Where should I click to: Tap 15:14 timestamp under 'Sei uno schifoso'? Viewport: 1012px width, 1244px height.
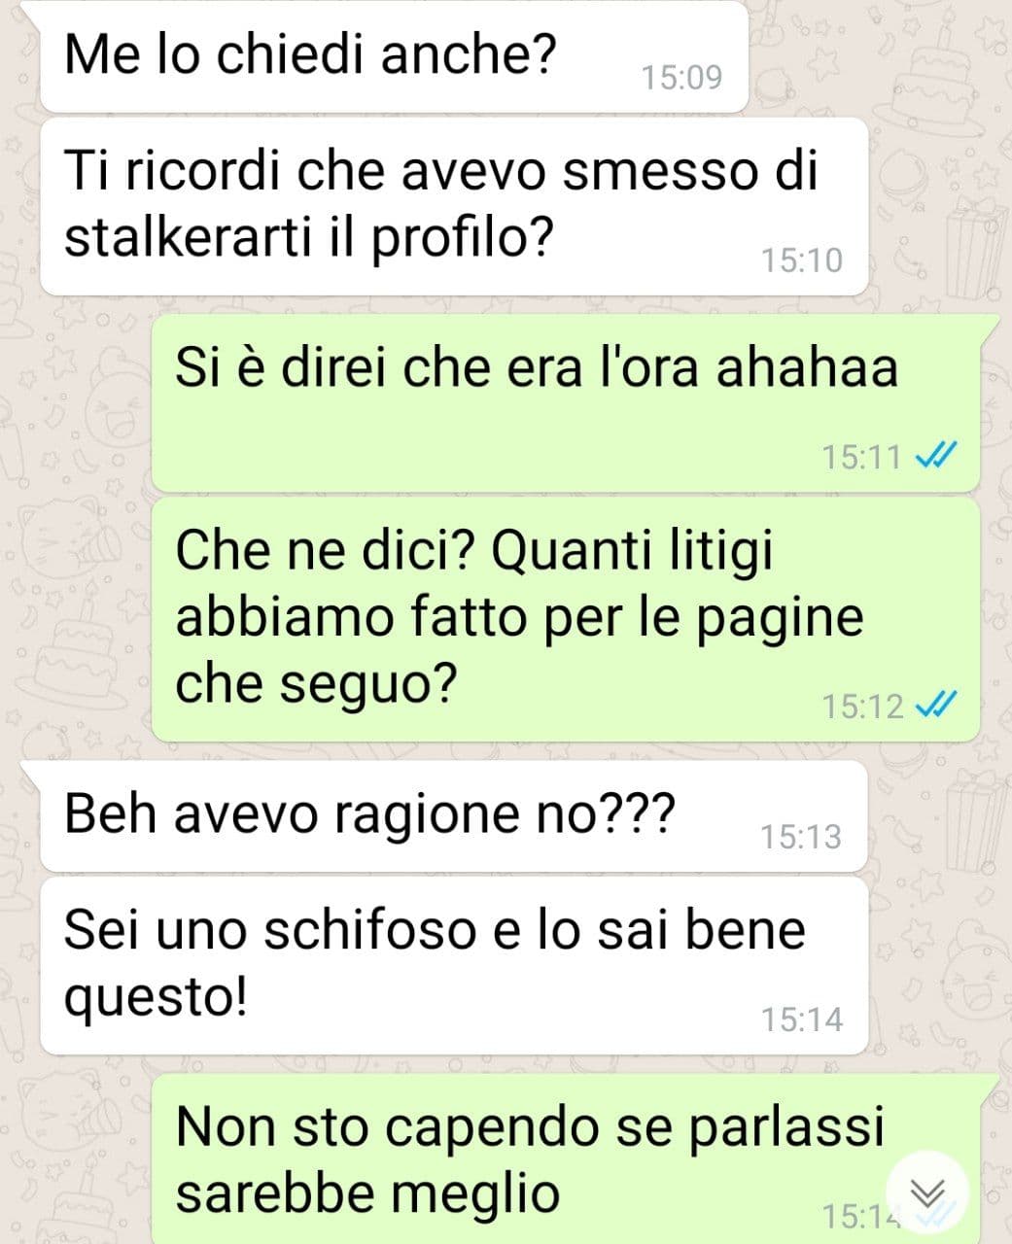[x=802, y=1019]
